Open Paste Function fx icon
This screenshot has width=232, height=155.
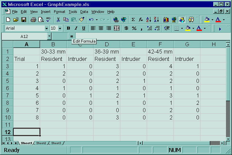click(141, 19)
